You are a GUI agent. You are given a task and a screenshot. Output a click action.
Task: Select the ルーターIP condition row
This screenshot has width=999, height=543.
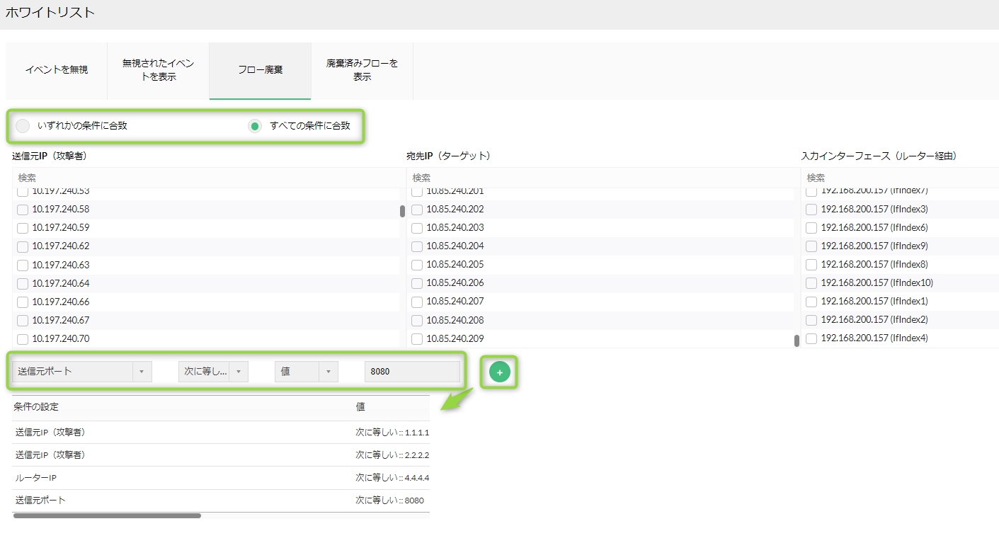click(219, 478)
